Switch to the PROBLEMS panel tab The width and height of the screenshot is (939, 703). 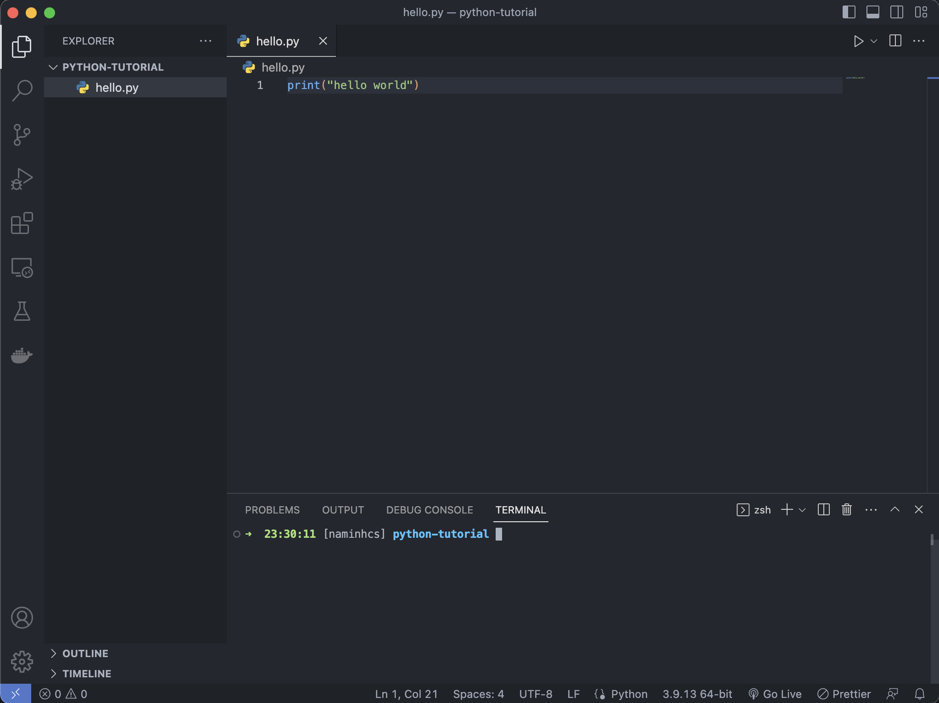coord(272,510)
